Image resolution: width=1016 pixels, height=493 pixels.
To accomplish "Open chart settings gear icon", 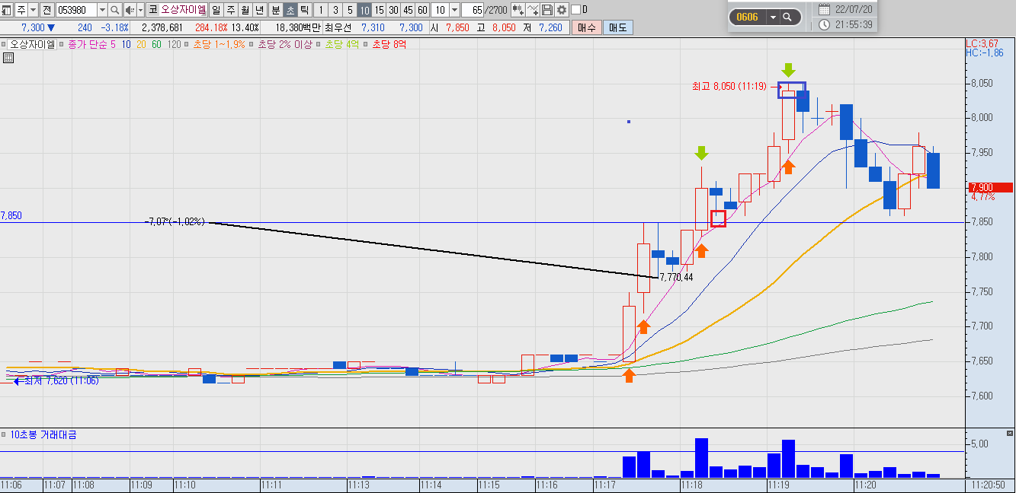I will [562, 10].
